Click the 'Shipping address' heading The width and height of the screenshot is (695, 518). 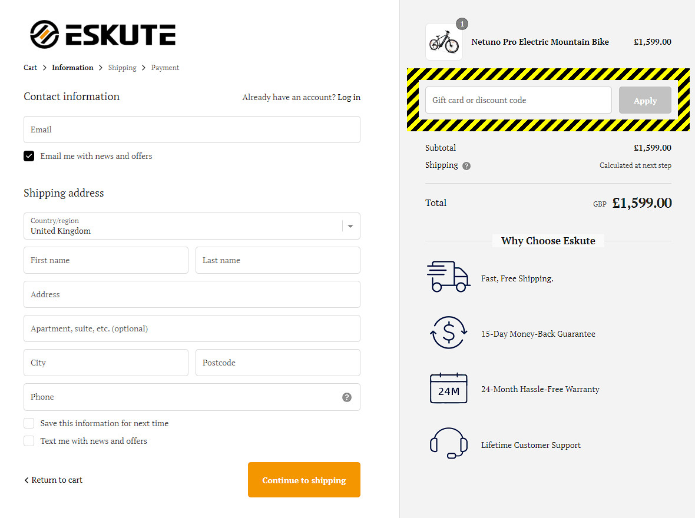64,193
